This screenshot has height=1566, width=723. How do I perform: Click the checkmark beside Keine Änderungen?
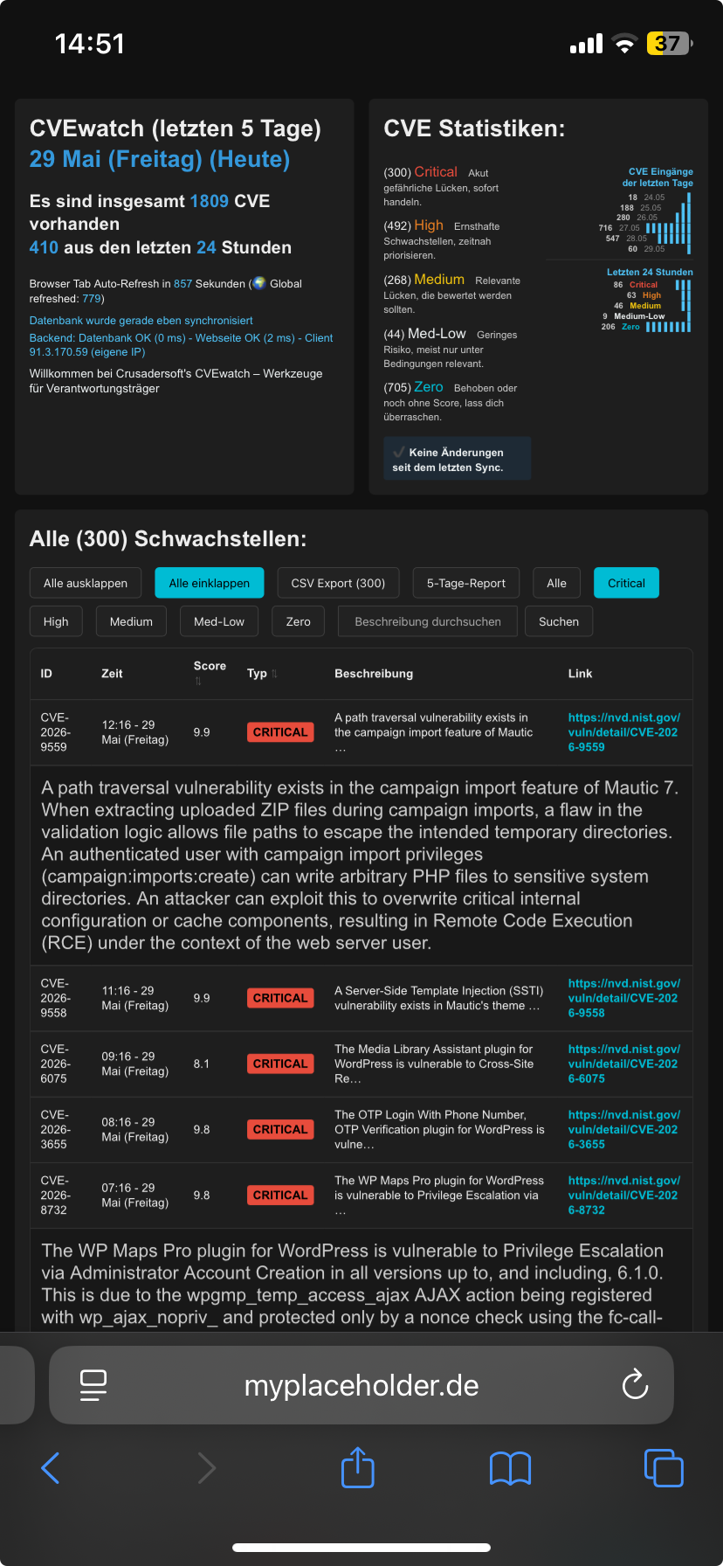pos(399,452)
